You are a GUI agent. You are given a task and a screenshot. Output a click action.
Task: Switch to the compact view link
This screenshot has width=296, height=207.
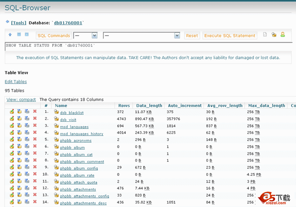(21, 100)
